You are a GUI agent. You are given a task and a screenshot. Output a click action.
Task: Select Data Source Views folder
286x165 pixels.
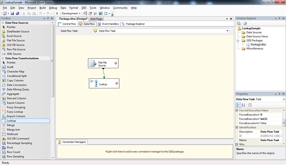pyautogui.click(x=257, y=37)
